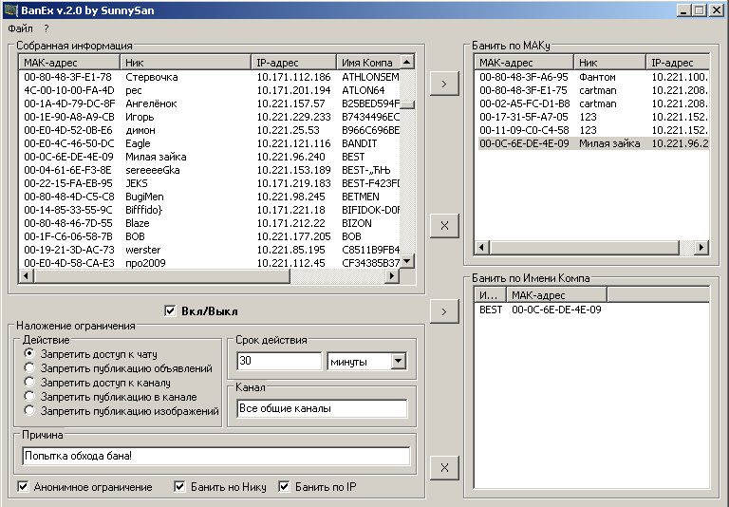Select the row with nick рес
The width and height of the screenshot is (729, 507).
[209, 90]
